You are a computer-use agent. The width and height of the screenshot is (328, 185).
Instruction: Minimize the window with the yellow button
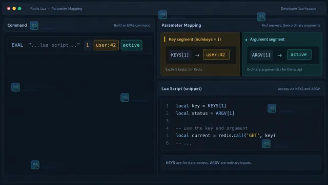point(14,9)
